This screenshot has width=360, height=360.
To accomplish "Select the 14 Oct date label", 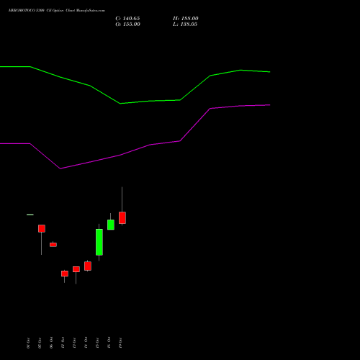I will point(86,343).
